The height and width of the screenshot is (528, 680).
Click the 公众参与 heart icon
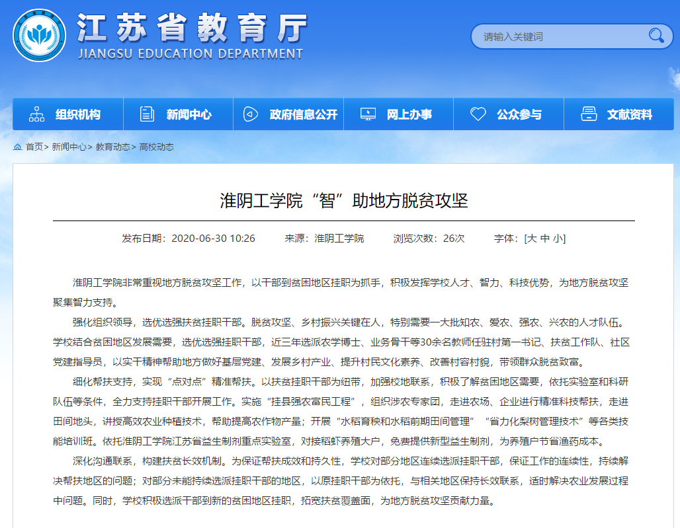(478, 114)
